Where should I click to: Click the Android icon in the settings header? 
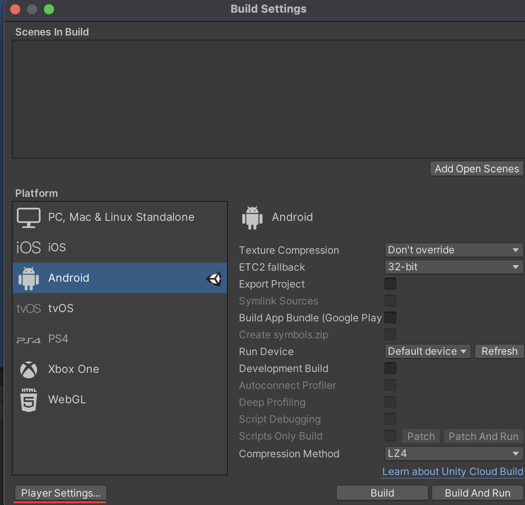coord(252,217)
